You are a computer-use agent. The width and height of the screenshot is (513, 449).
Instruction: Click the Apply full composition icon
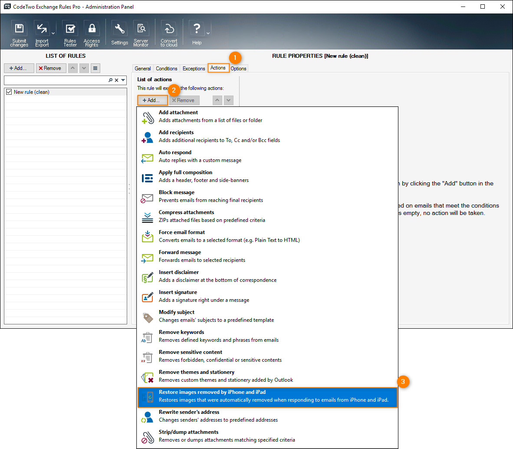pos(148,178)
